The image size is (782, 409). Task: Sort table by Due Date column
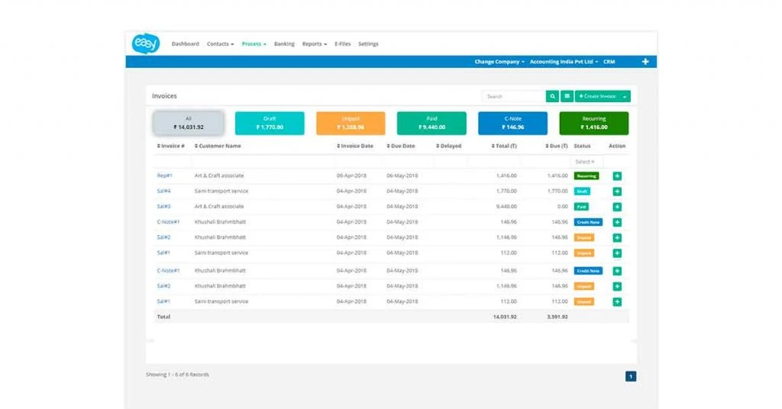[x=400, y=146]
